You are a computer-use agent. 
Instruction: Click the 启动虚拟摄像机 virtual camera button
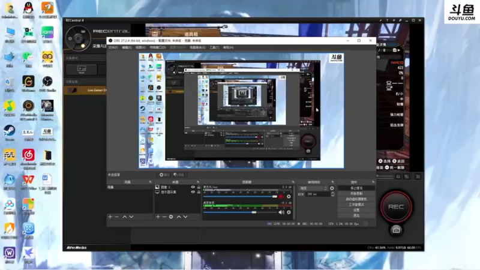click(x=356, y=199)
